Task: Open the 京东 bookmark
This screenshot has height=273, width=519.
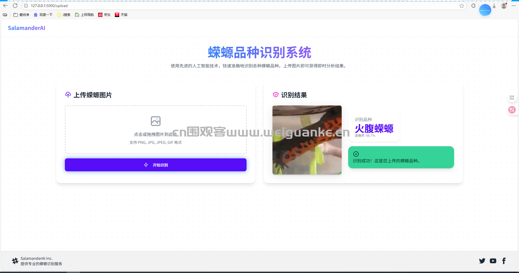Action: (x=104, y=15)
